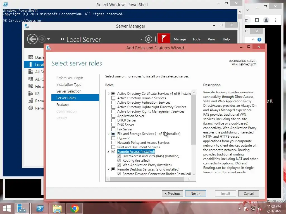This screenshot has width=286, height=214.
Task: Click the blue help question mark icon
Action: click(259, 40)
